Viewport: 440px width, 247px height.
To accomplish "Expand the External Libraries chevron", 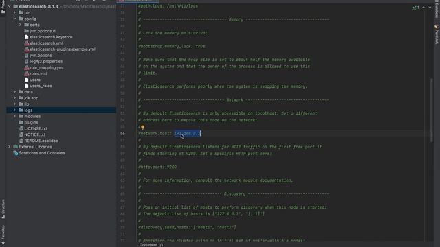I will (x=9, y=147).
